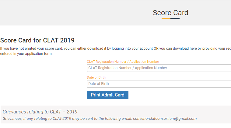The width and height of the screenshot is (231, 128).
Task: Click the 'entered in your application form' text
Action: [26, 54]
